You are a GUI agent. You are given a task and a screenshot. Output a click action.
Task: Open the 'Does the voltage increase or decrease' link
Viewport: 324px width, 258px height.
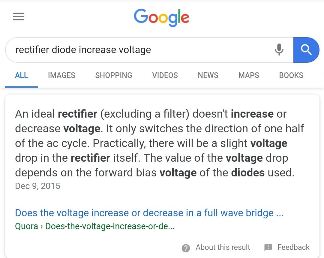(x=149, y=213)
